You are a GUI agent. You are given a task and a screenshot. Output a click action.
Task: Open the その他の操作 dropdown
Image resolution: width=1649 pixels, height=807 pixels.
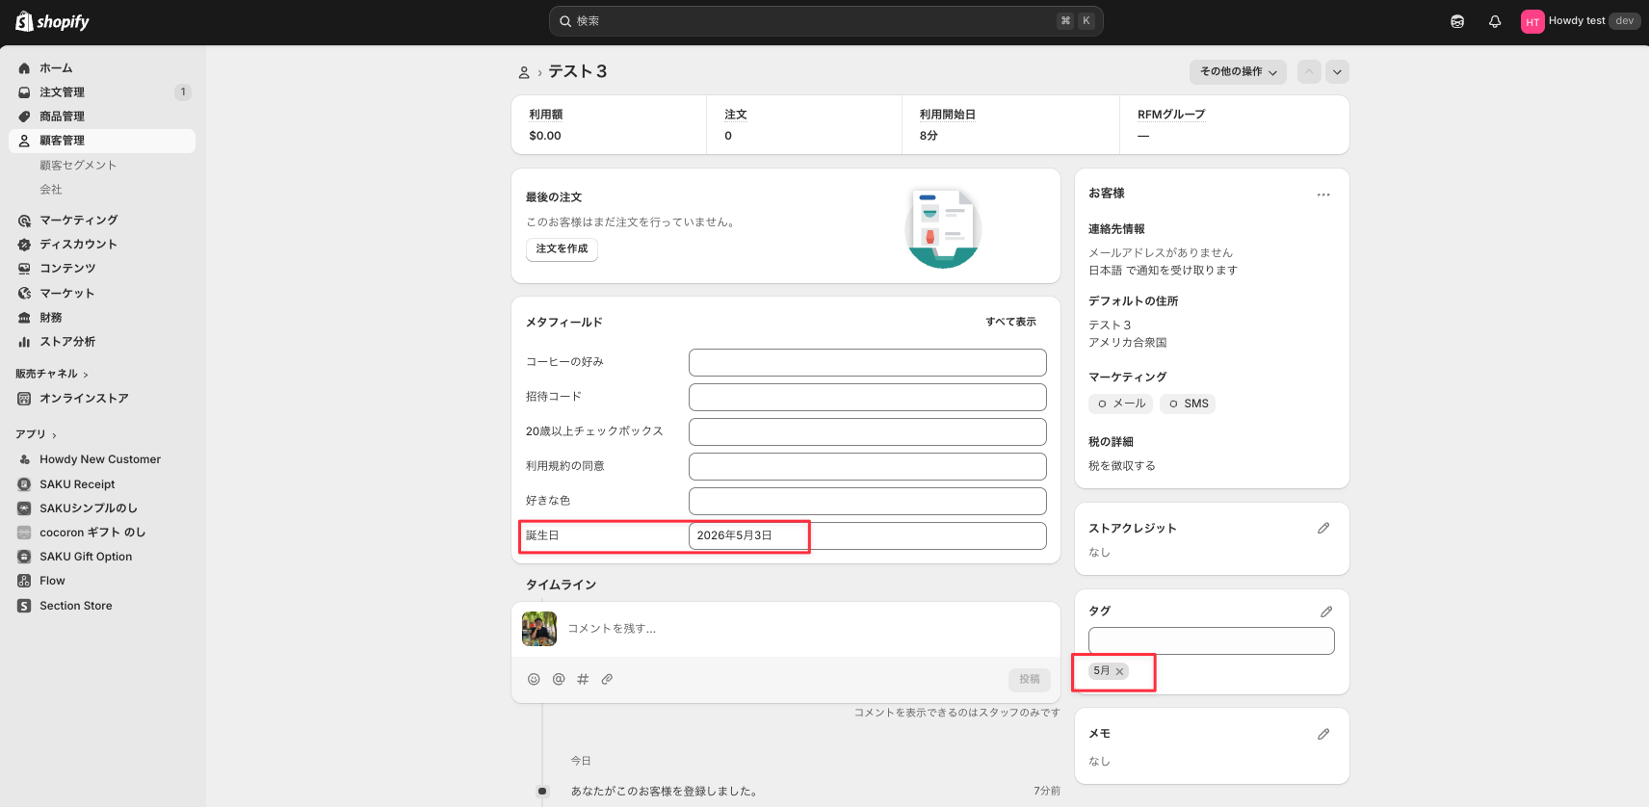(x=1238, y=72)
